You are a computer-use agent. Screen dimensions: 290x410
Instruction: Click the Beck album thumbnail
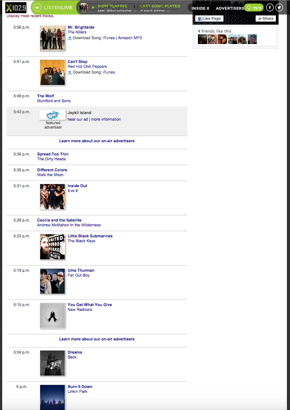click(52, 363)
